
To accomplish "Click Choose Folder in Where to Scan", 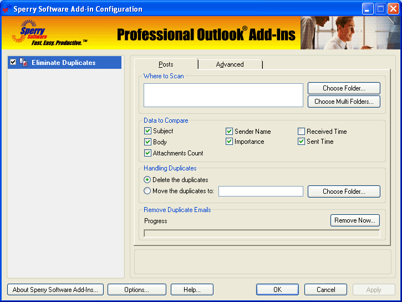I will pos(344,88).
